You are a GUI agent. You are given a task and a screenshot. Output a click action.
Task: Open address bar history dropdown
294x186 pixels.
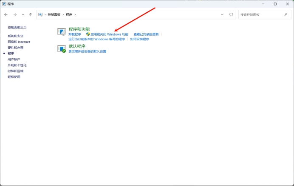tap(222, 14)
